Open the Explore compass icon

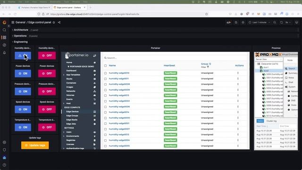click(x=4, y=45)
